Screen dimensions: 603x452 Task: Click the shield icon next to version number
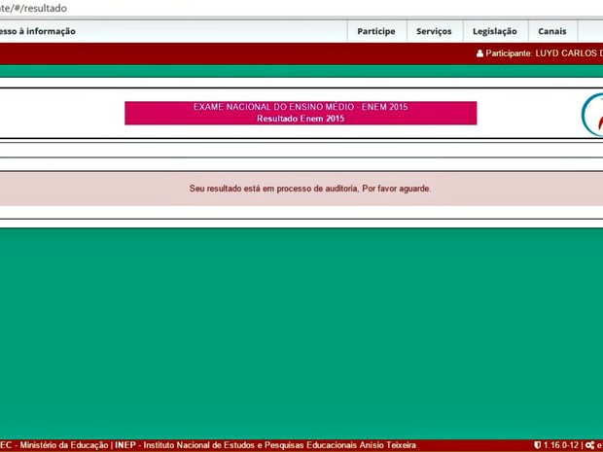[537, 445]
